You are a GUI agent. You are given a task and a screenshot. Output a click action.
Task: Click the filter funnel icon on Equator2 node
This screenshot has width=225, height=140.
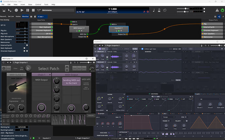(121, 31)
